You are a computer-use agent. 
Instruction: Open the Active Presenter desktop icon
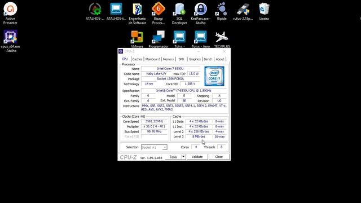10,13
